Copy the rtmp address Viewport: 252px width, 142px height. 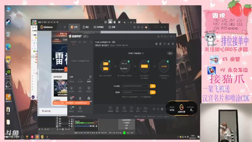coord(153,86)
